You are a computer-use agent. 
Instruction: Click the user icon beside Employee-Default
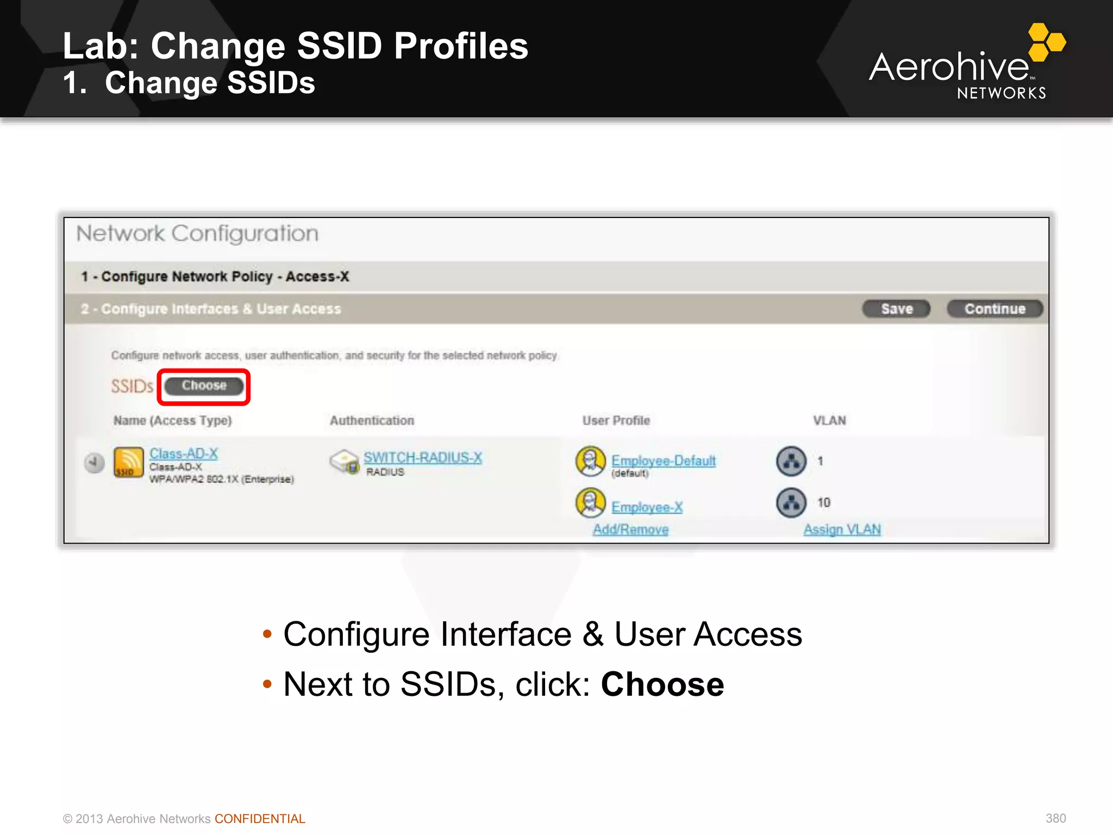point(591,461)
